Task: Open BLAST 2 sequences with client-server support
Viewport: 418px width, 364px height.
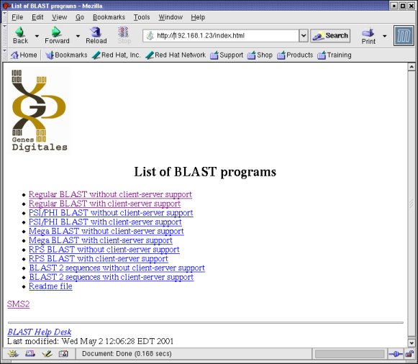Action: click(112, 277)
